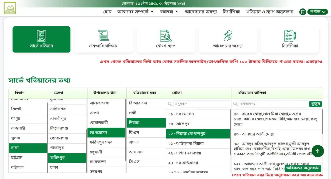Select mouza ২১ - ঝাউকান্দা দিয়ারা
Image resolution: width=331 pixels, height=179 pixels.
(x=198, y=143)
